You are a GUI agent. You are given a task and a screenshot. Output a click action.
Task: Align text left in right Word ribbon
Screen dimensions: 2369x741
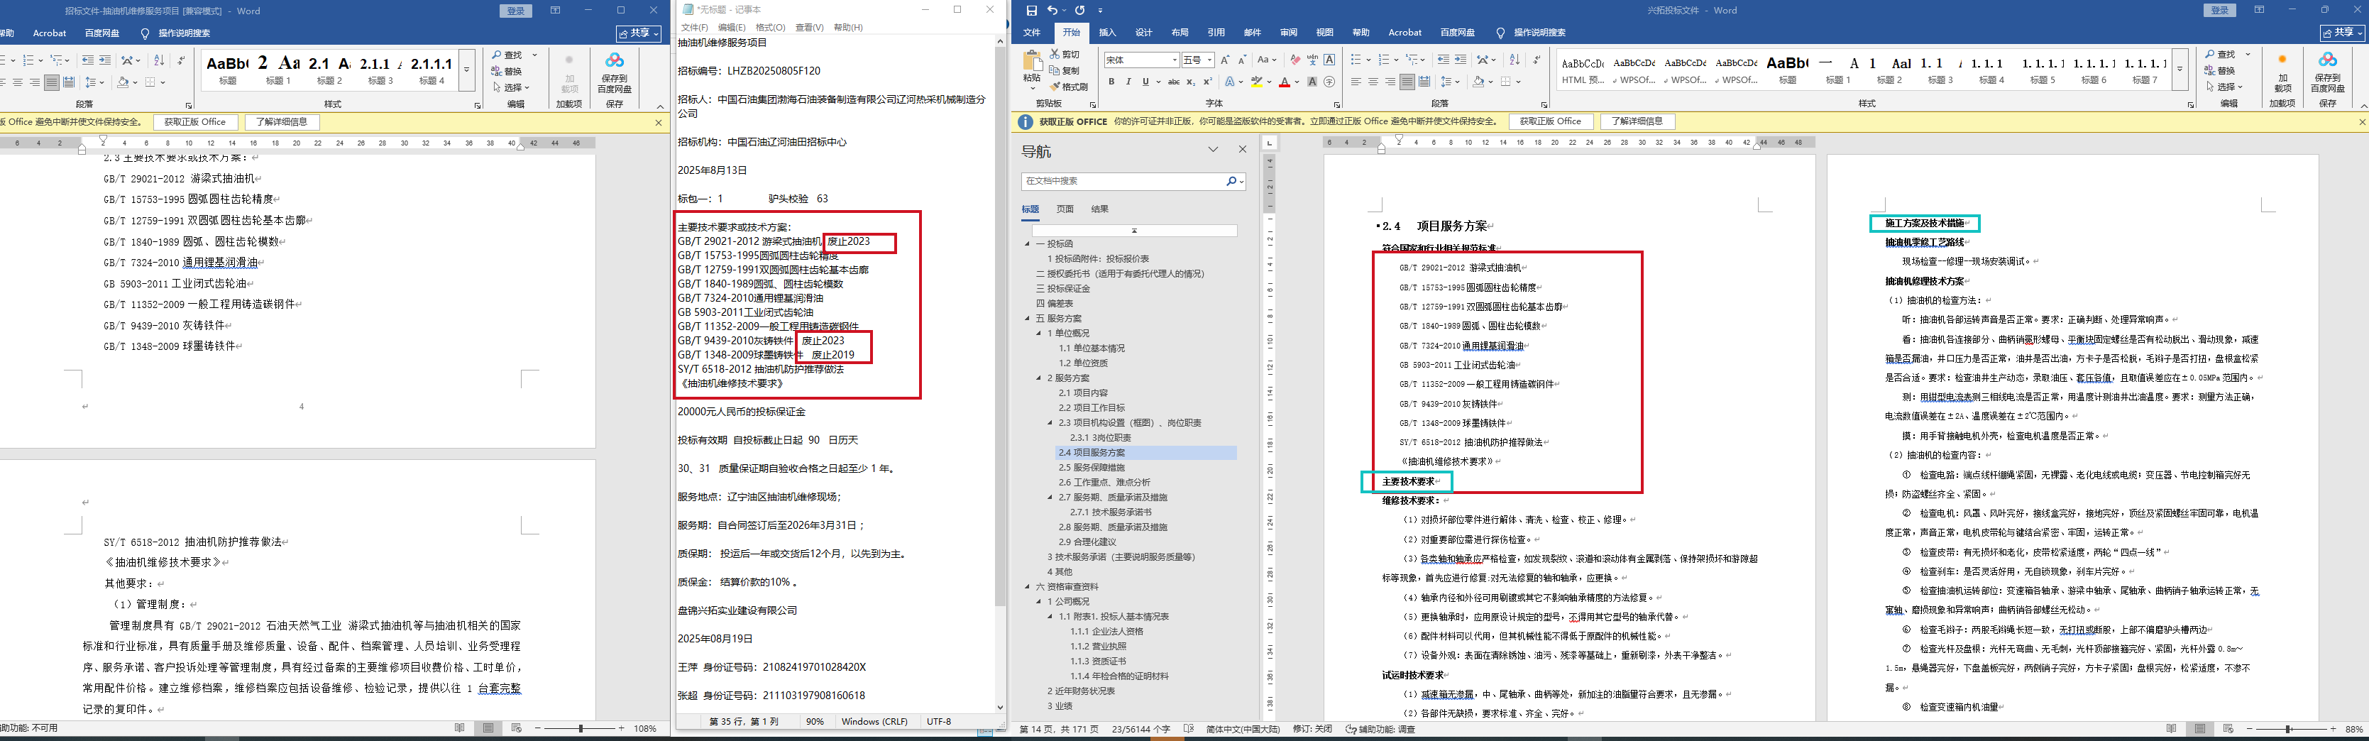1356,82
